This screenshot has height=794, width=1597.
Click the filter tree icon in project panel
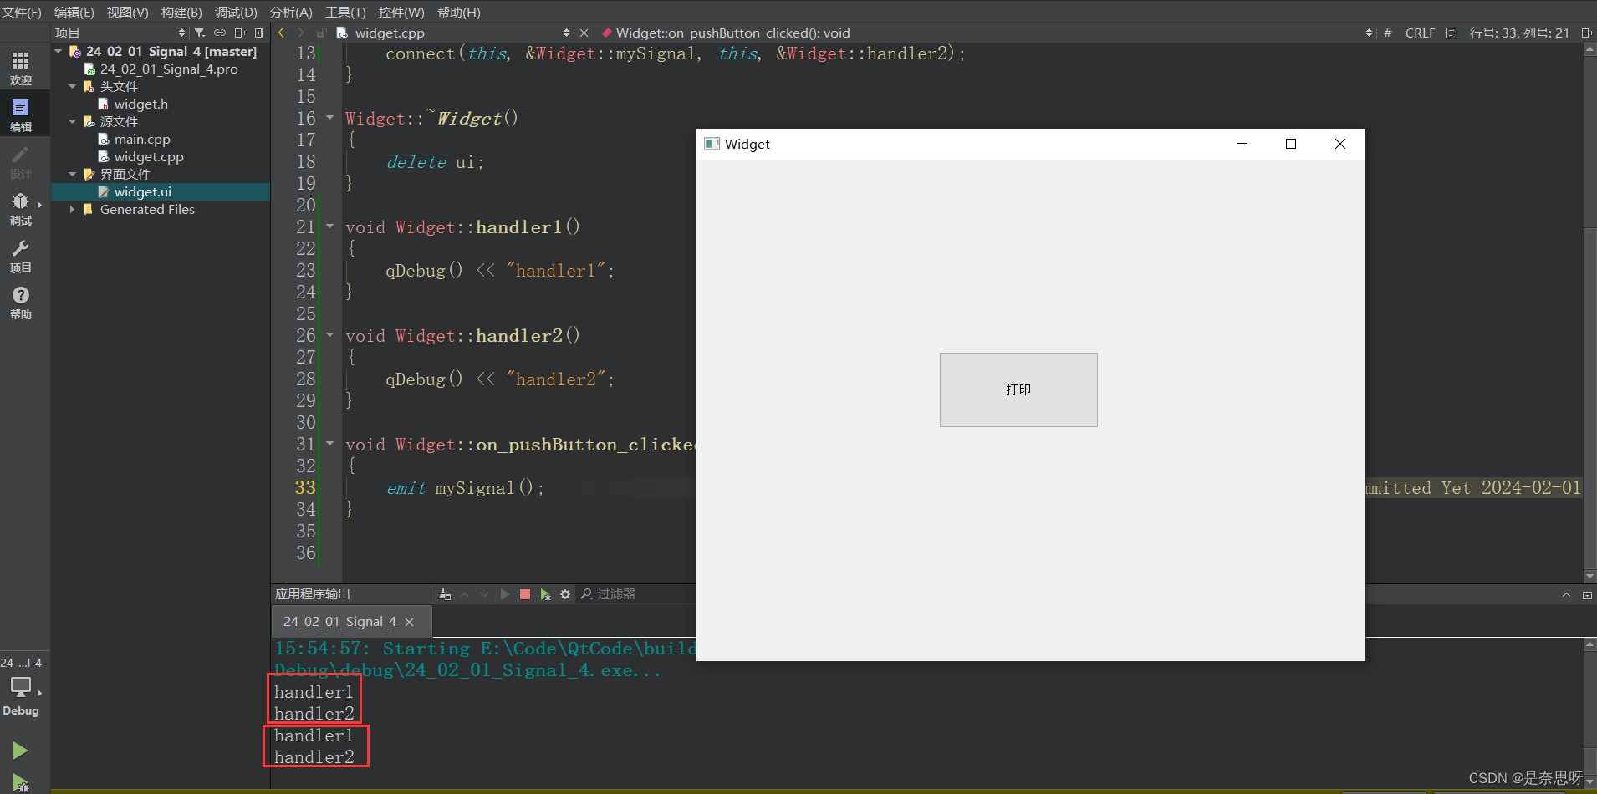[200, 33]
